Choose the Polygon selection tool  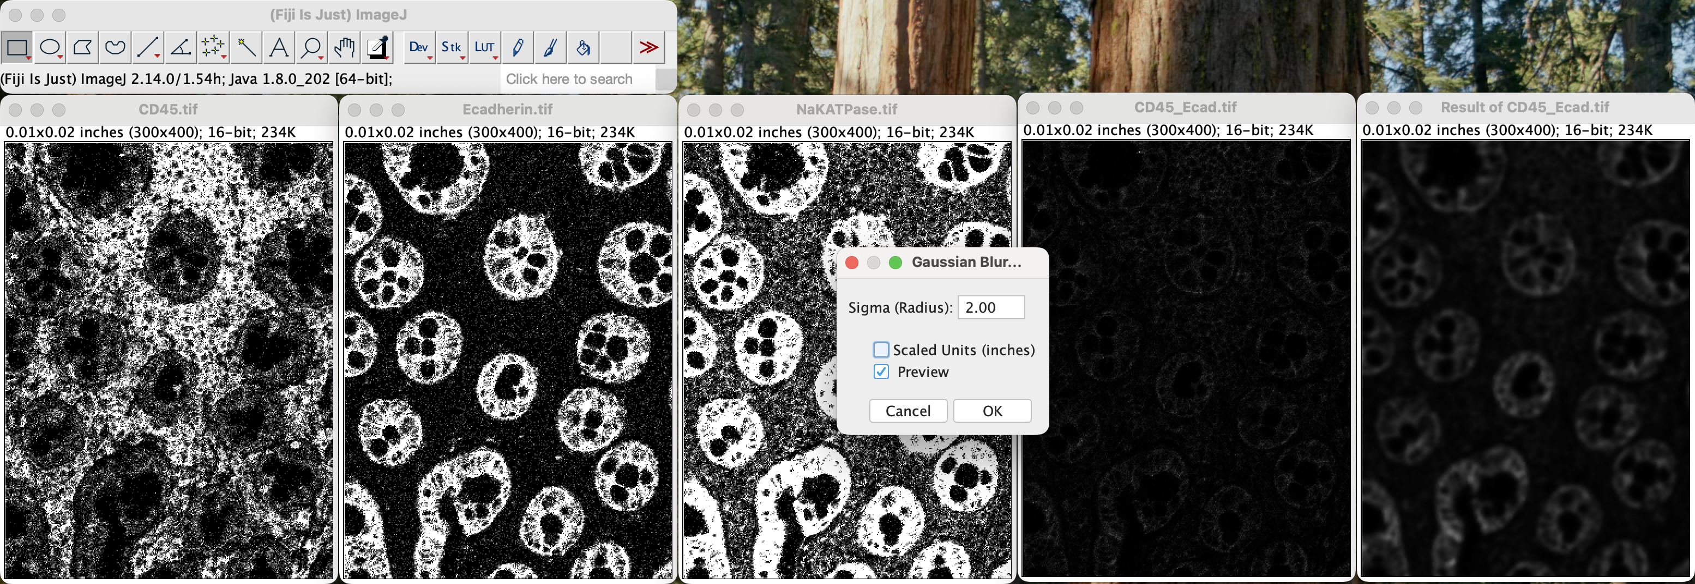[83, 47]
